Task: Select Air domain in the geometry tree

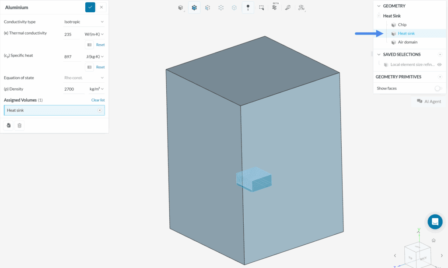Action: 407,42
